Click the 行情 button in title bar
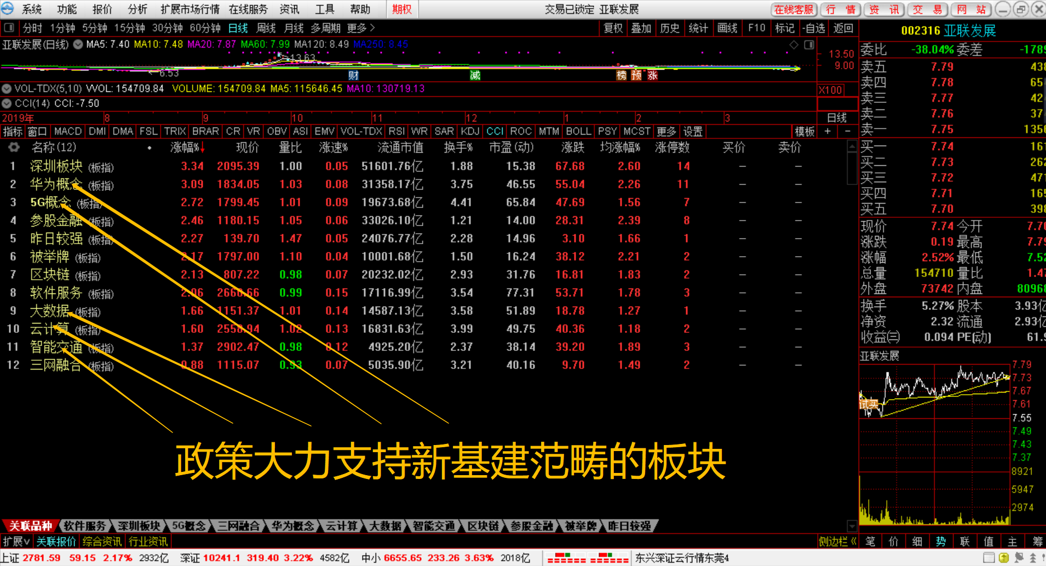The width and height of the screenshot is (1046, 566). pos(841,9)
